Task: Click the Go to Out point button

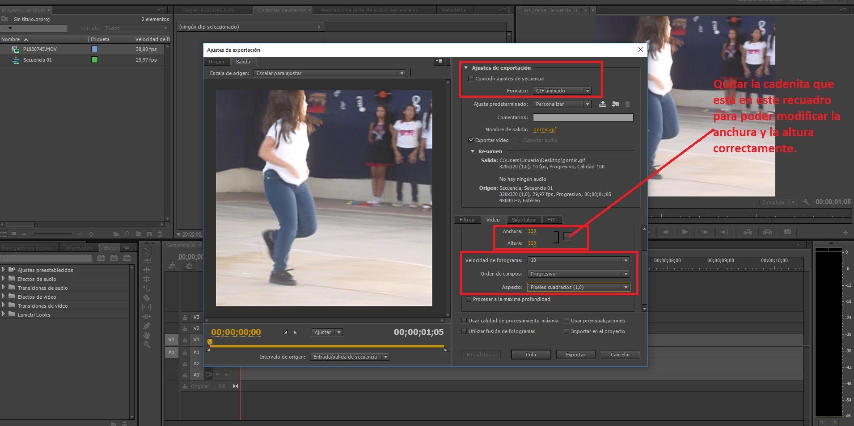Action: click(x=725, y=232)
